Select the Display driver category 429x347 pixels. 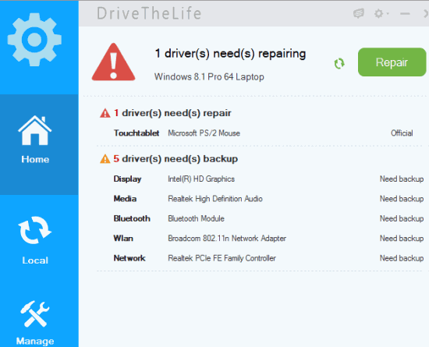click(x=127, y=179)
